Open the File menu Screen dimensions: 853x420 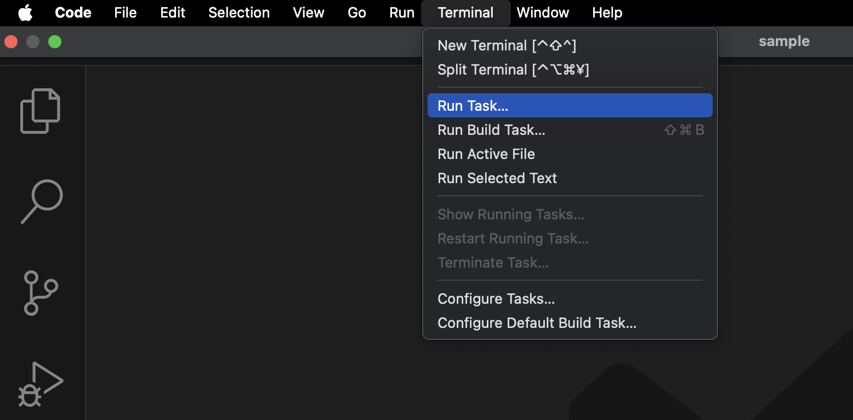pyautogui.click(x=125, y=12)
